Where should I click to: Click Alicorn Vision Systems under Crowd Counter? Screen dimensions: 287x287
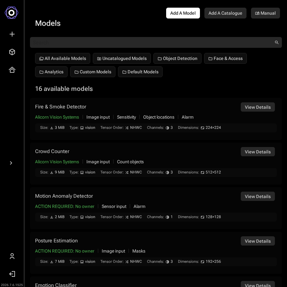[x=57, y=162]
